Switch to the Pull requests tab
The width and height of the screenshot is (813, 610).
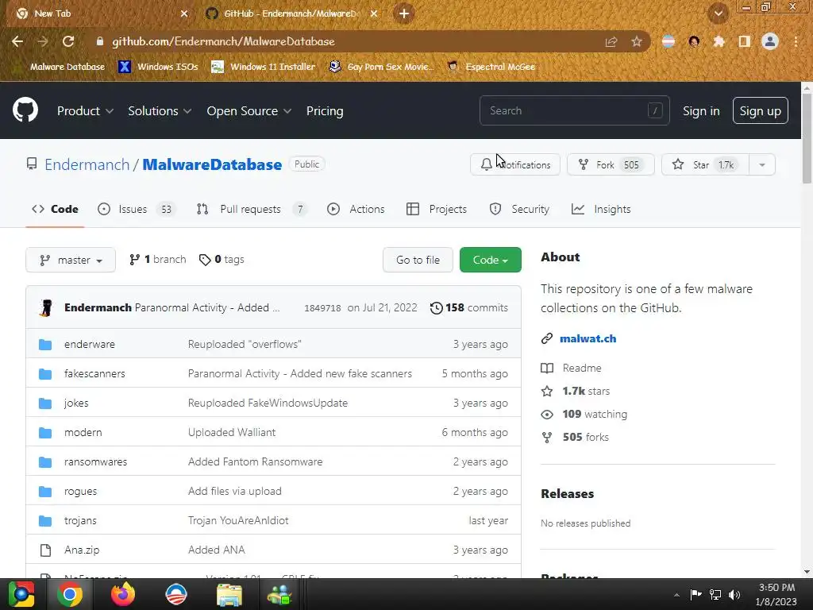click(x=252, y=209)
